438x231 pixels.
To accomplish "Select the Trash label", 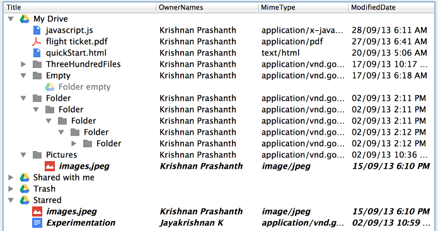I will [x=44, y=189].
